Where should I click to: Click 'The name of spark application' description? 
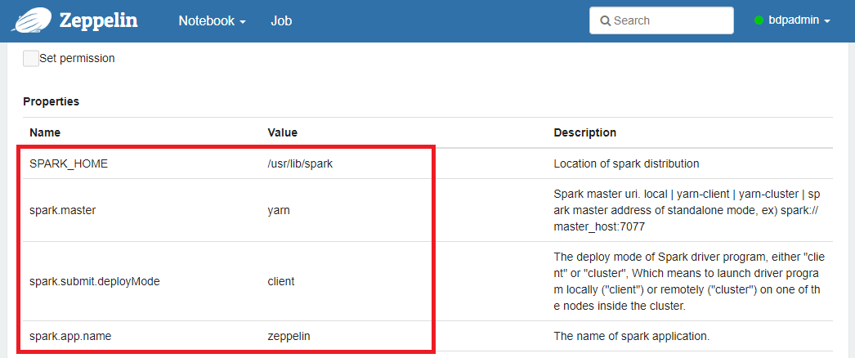(x=631, y=336)
